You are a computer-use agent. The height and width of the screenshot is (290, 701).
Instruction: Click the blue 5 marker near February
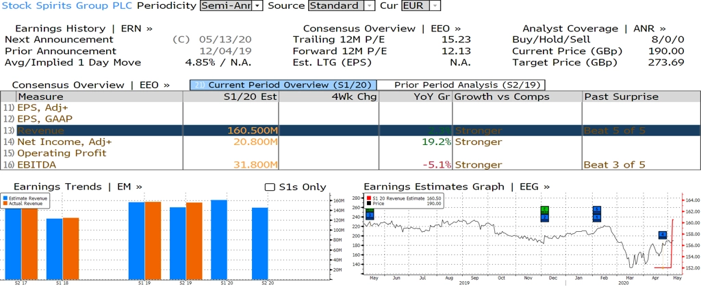pos(597,209)
